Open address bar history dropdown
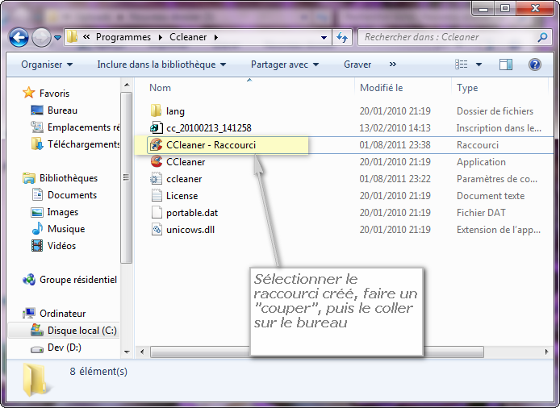This screenshot has height=408, width=560. point(324,37)
